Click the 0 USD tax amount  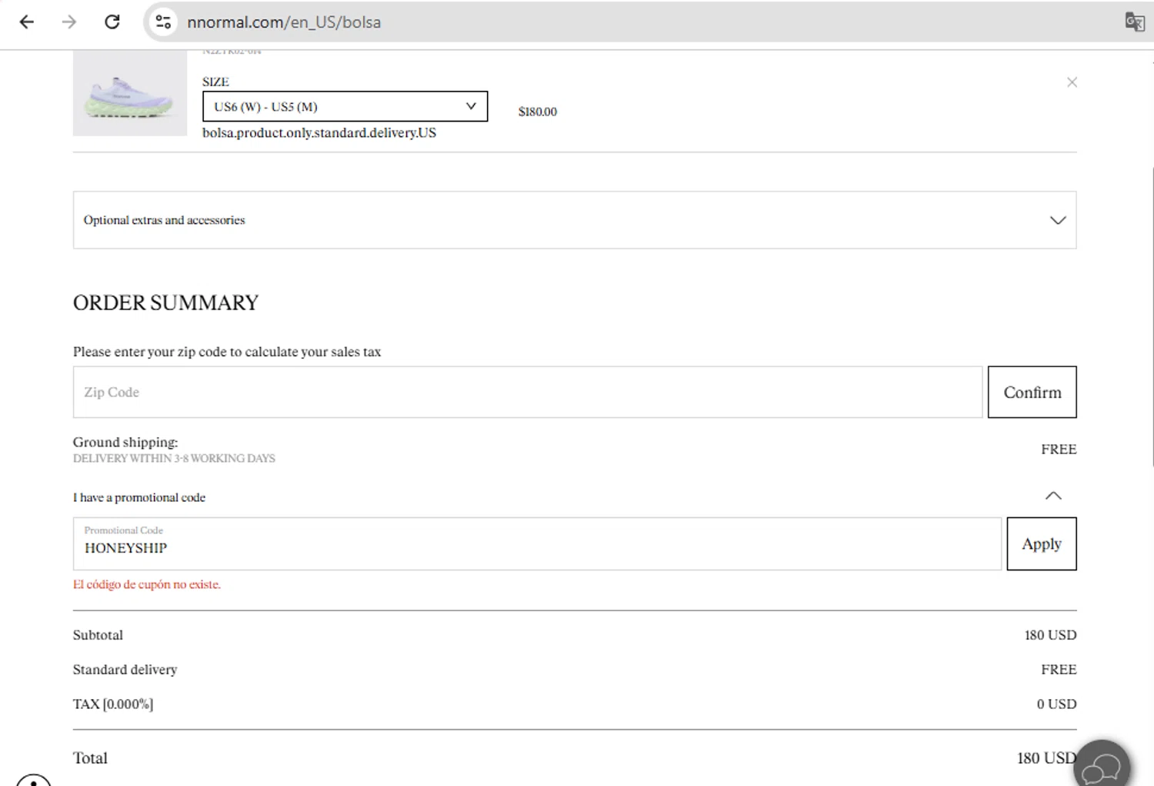click(1056, 704)
